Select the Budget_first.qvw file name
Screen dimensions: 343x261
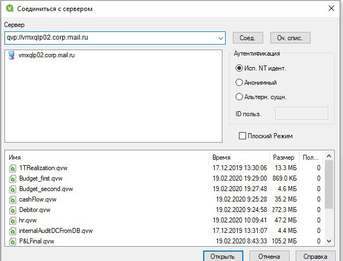pyautogui.click(x=41, y=178)
